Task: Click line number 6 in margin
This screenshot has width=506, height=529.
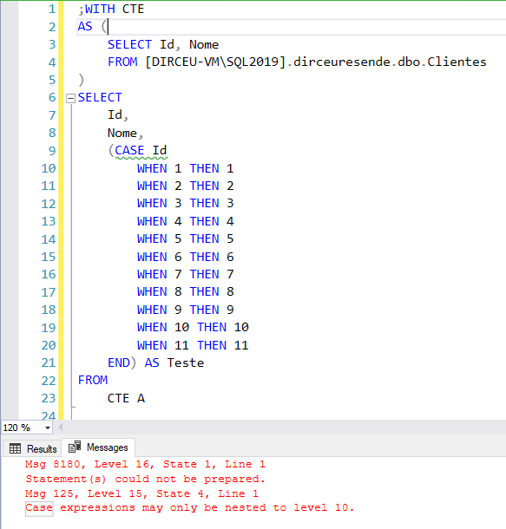Action: tap(52, 97)
